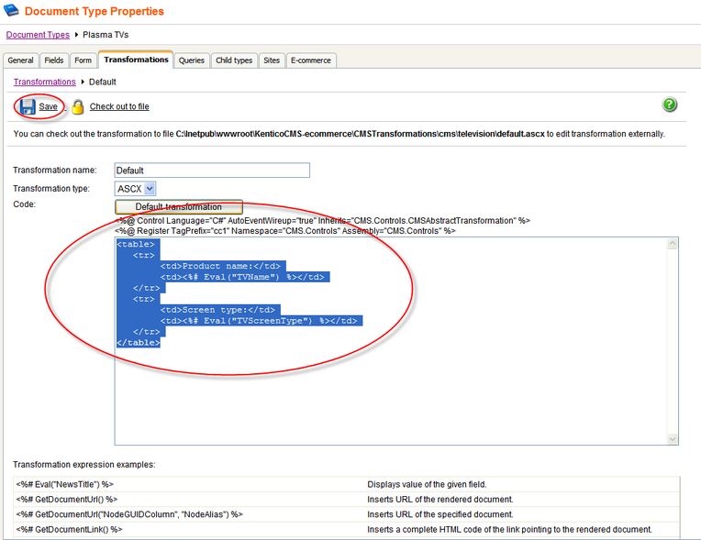701x540 pixels.
Task: Focus the Transformation name input field
Action: (x=212, y=171)
